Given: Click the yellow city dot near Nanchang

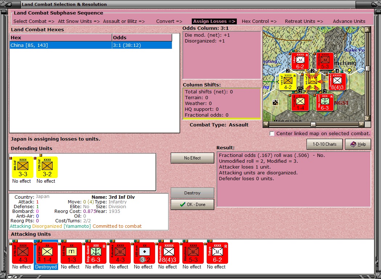Looking at the screenshot, I should click(x=349, y=70).
